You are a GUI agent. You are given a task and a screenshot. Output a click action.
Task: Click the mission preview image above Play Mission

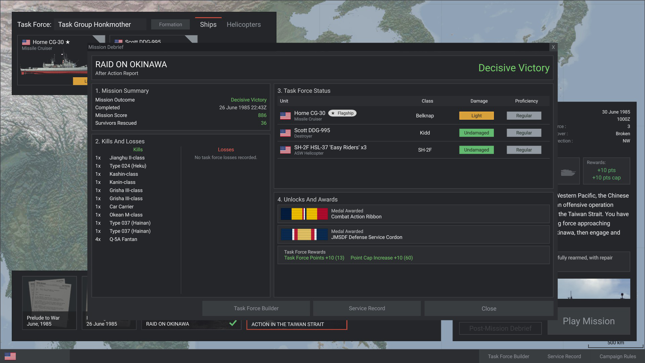[x=594, y=289]
